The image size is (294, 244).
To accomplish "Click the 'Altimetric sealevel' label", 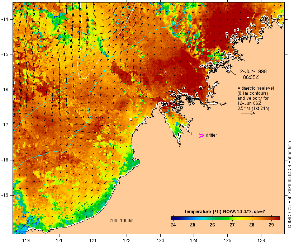I will click(256, 88).
